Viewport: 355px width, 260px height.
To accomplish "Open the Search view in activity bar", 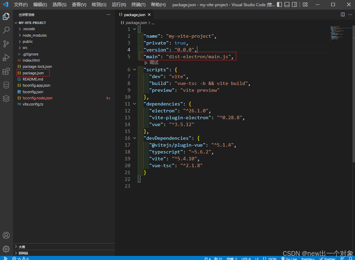I will [6, 30].
